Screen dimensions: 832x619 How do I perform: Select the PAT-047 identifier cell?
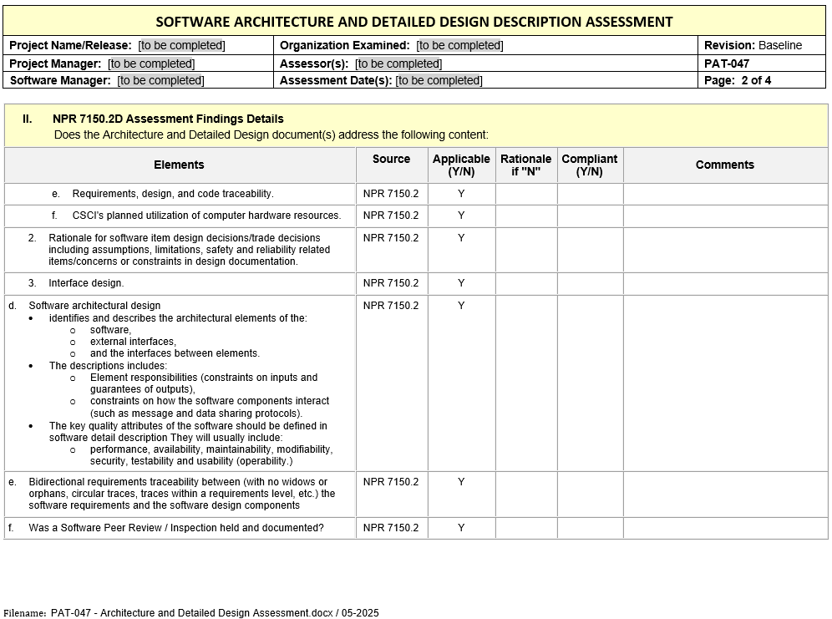click(x=727, y=63)
